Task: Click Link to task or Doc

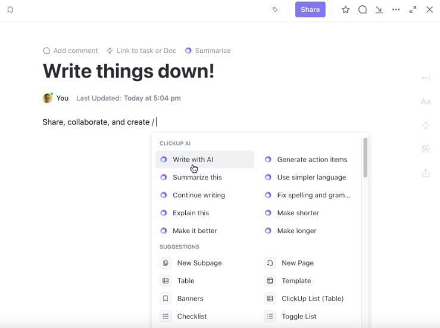Action: 142,51
